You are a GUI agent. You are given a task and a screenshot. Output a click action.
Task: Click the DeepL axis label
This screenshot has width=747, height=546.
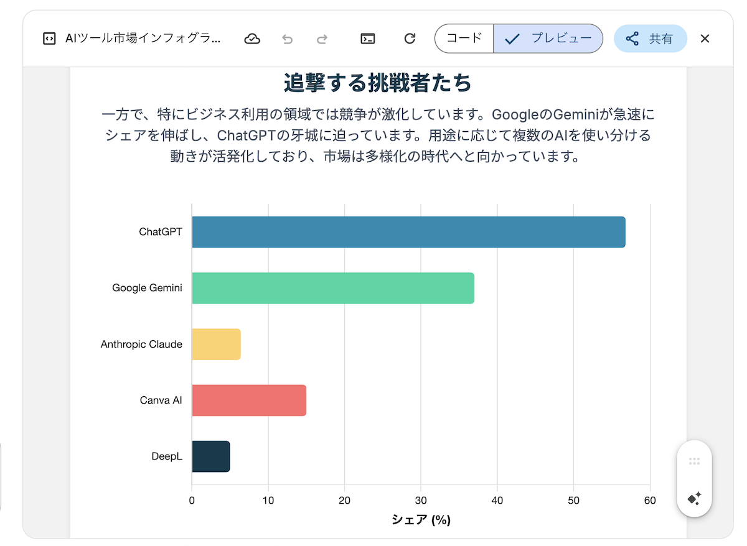click(167, 456)
